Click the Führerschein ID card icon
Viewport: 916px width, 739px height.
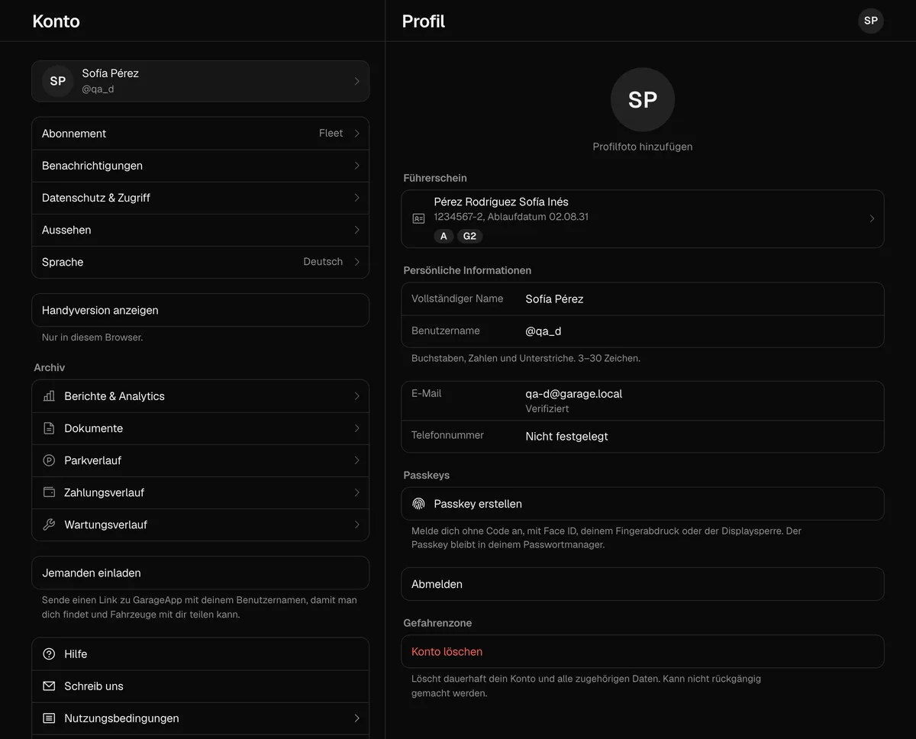(418, 218)
